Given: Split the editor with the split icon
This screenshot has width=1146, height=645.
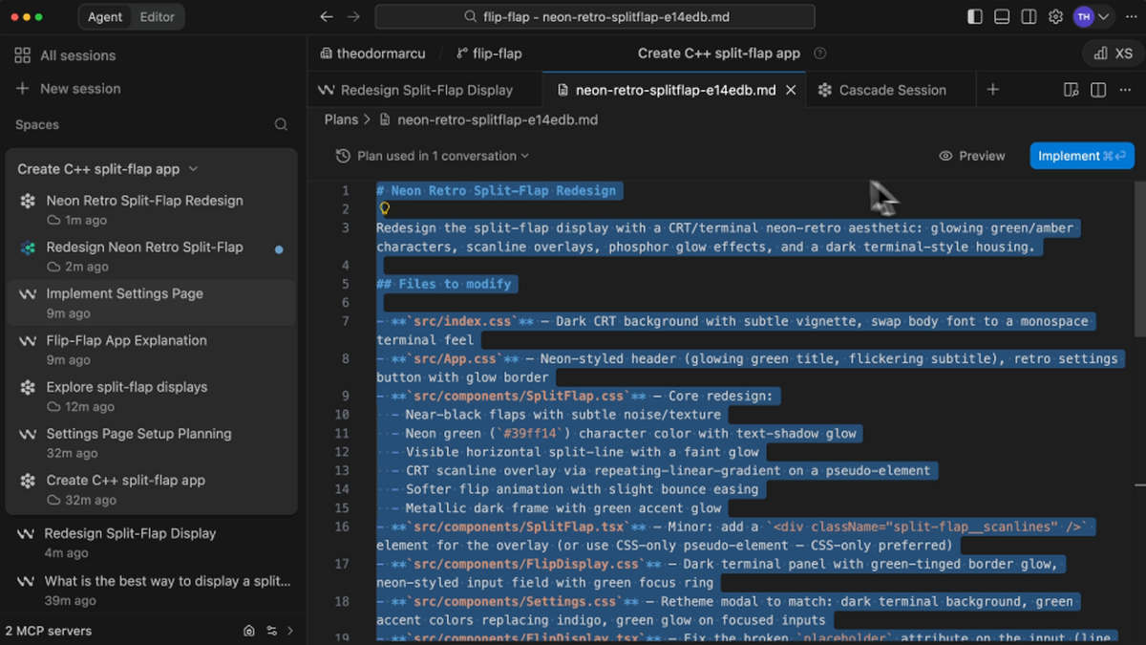Looking at the screenshot, I should (1098, 90).
